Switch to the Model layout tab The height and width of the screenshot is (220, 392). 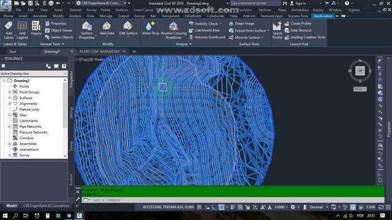[12, 206]
